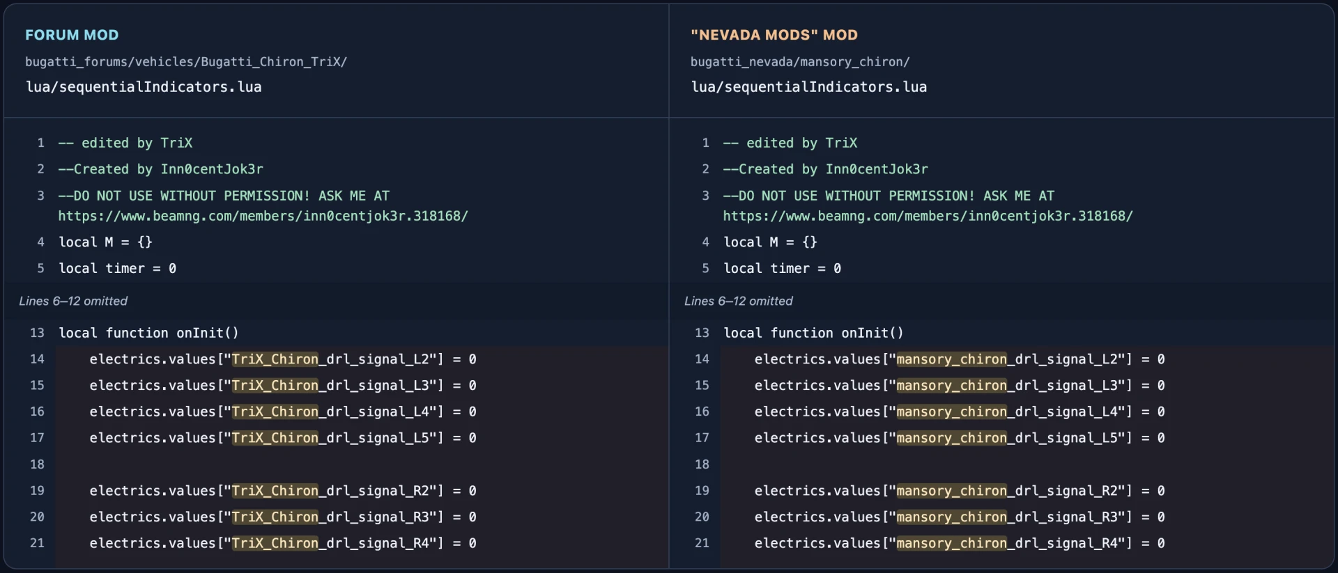Click highlighted TriX_Chiron on left line 20

275,517
